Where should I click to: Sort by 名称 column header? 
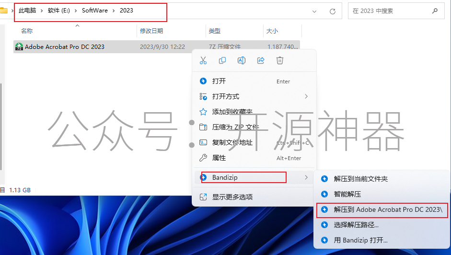point(27,31)
